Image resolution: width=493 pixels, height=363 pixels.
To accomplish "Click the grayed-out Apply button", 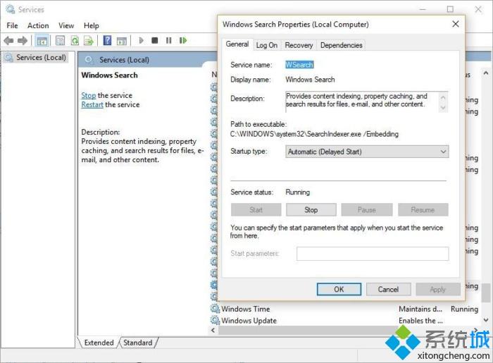I will click(x=437, y=290).
